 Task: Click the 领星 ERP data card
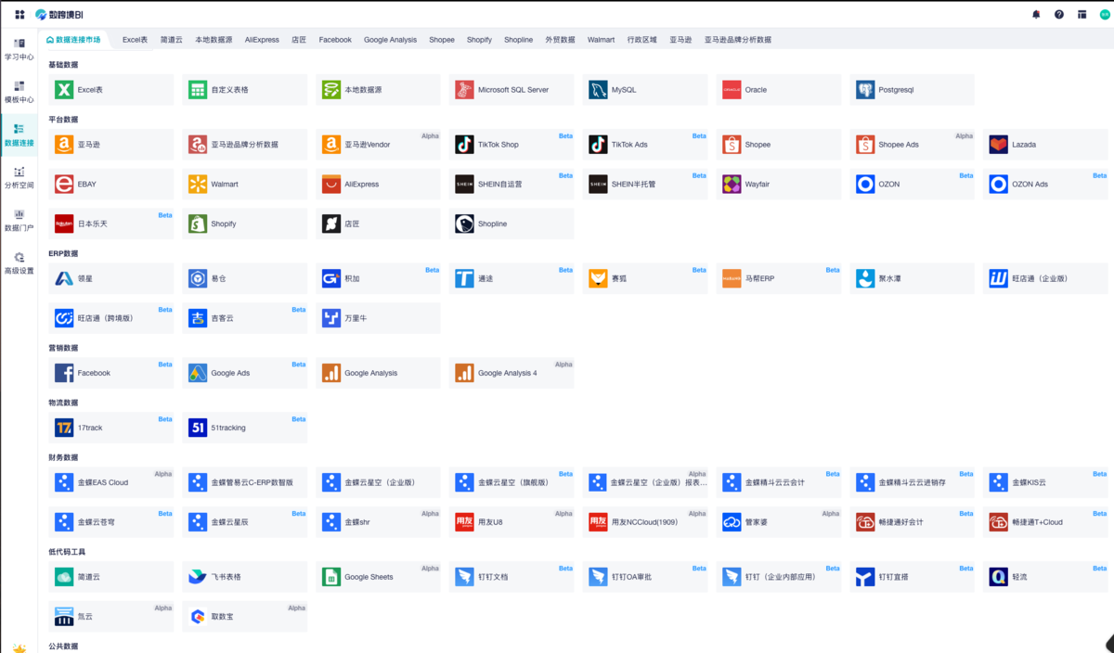[x=110, y=278]
